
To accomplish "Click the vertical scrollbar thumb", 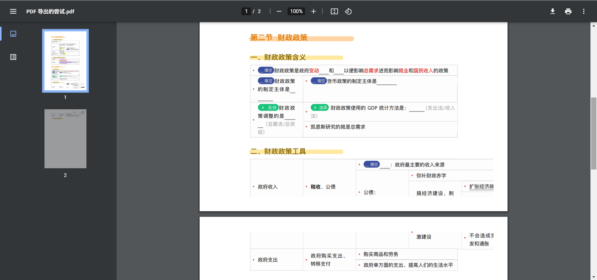I will click(594, 133).
